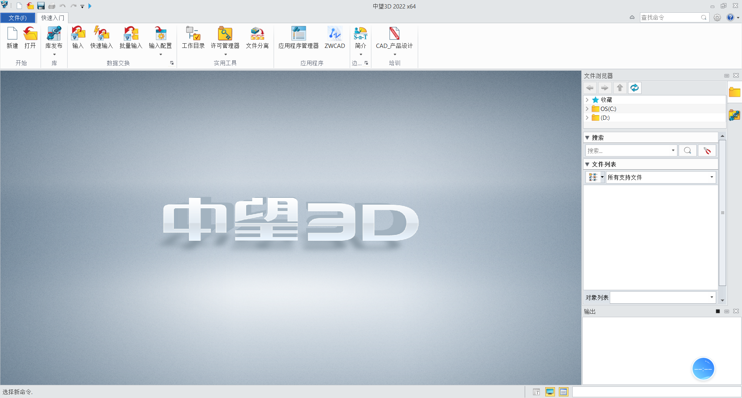Go up one folder level in file browser
The height and width of the screenshot is (398, 742).
tap(620, 88)
